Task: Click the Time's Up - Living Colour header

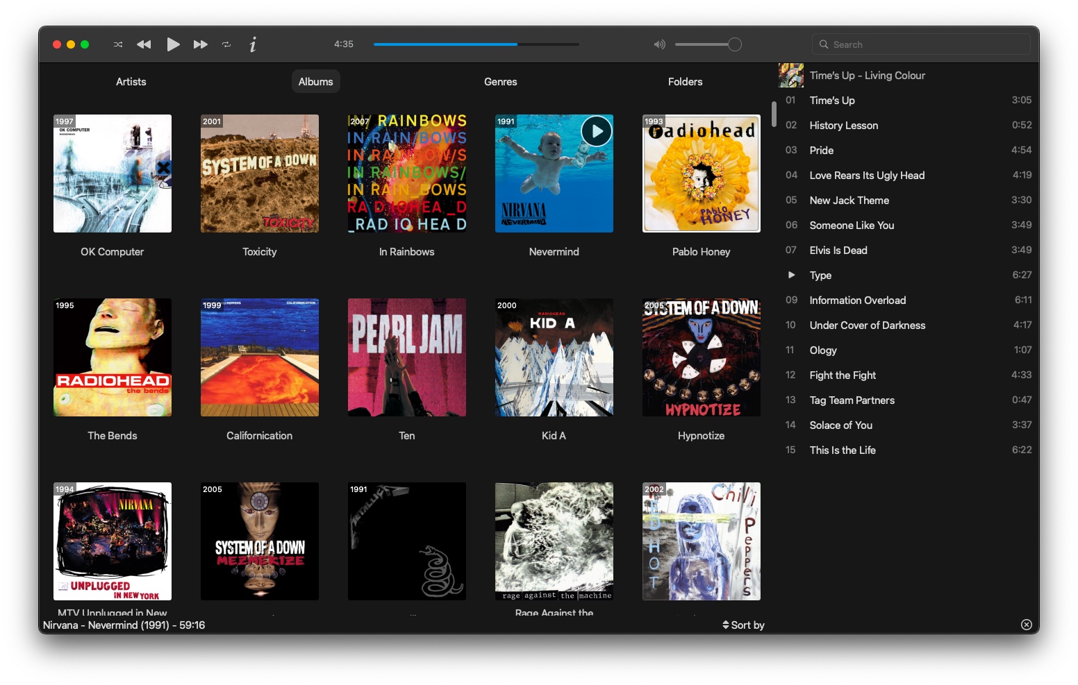Action: coord(868,75)
